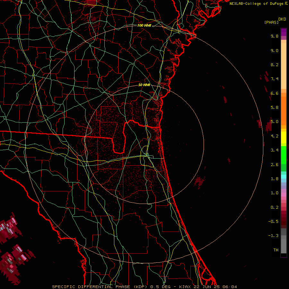Select the 6.6 scale label
The image size is (289, 289).
275,93
